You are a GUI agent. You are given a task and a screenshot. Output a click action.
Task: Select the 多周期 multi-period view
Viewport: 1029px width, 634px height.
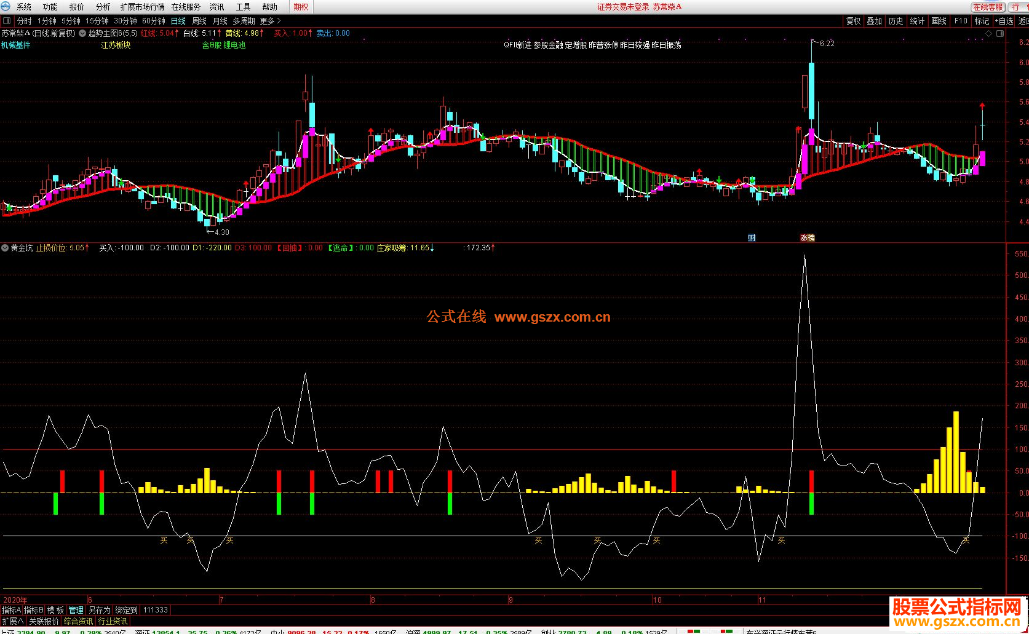(244, 21)
